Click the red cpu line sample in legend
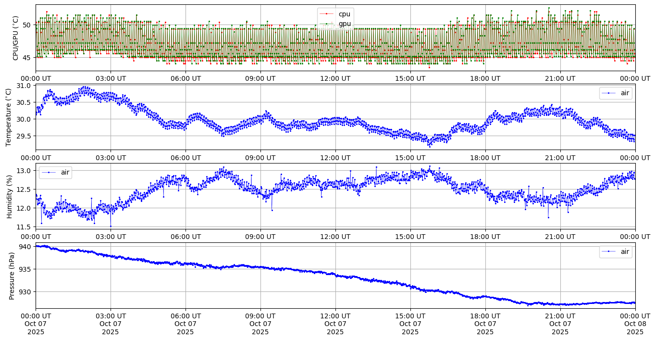This screenshot has height=340, width=655. 327,14
